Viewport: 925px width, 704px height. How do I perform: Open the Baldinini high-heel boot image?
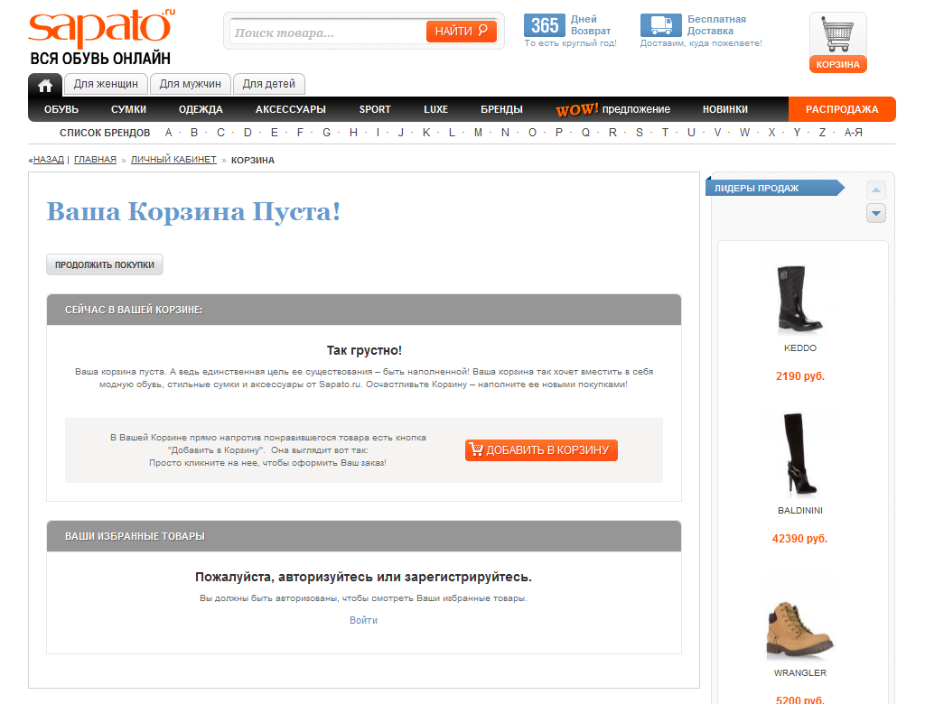(x=799, y=456)
